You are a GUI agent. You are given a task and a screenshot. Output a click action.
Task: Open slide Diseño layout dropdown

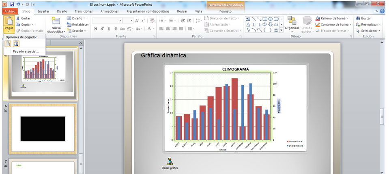[76, 18]
